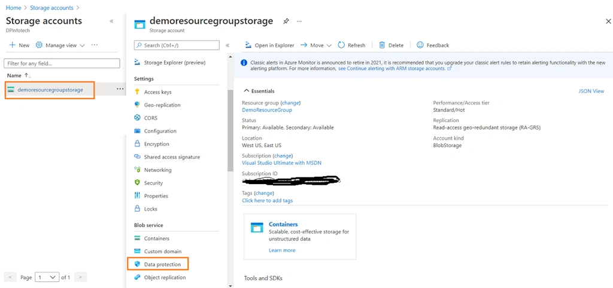This screenshot has width=613, height=288.
Task: Go to the next page
Action: [80, 277]
